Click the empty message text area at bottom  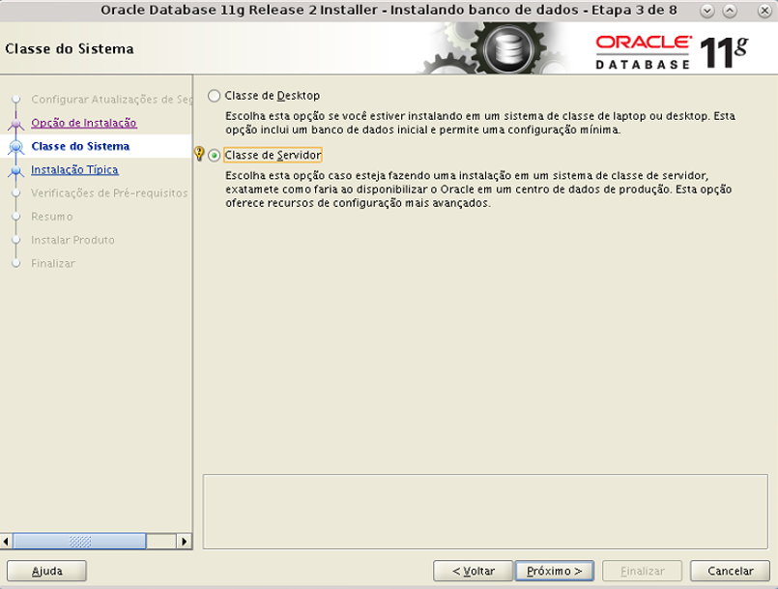point(485,512)
